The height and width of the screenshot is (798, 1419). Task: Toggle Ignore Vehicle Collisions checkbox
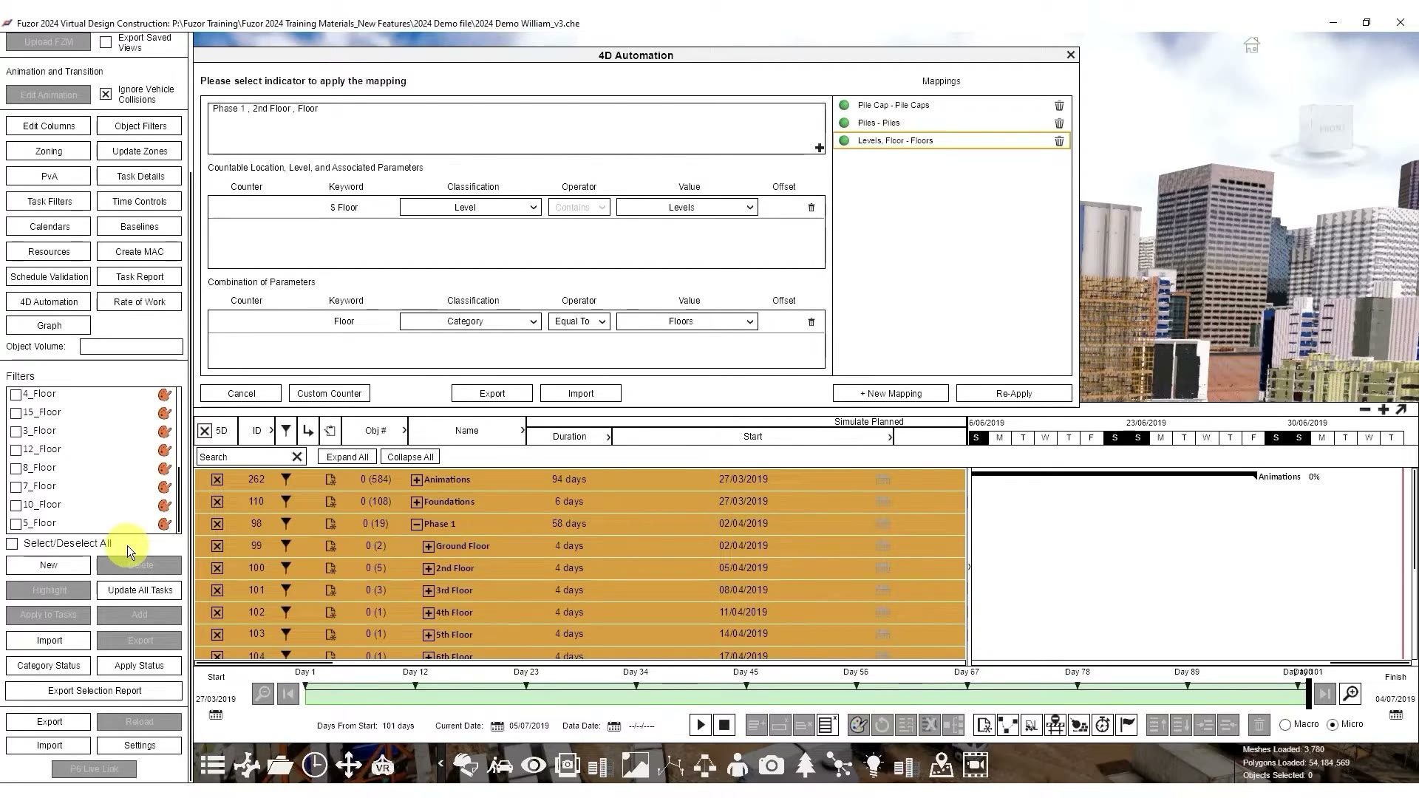tap(106, 95)
